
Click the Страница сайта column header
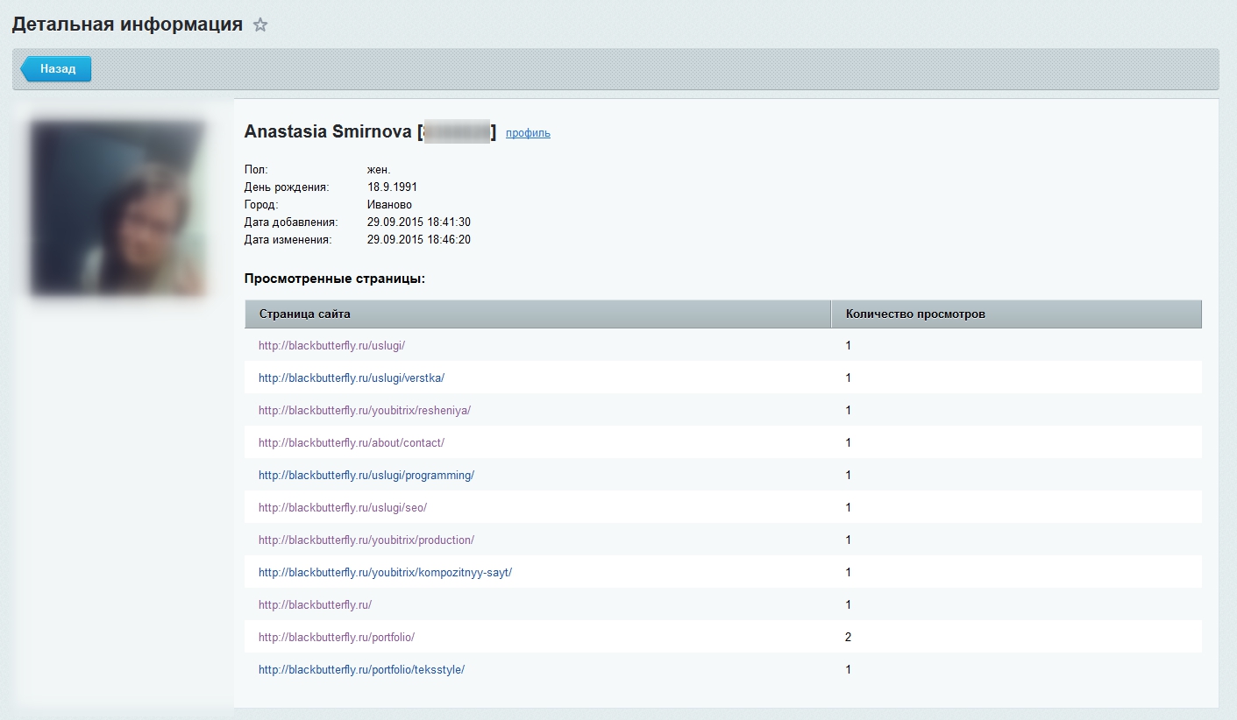click(305, 314)
